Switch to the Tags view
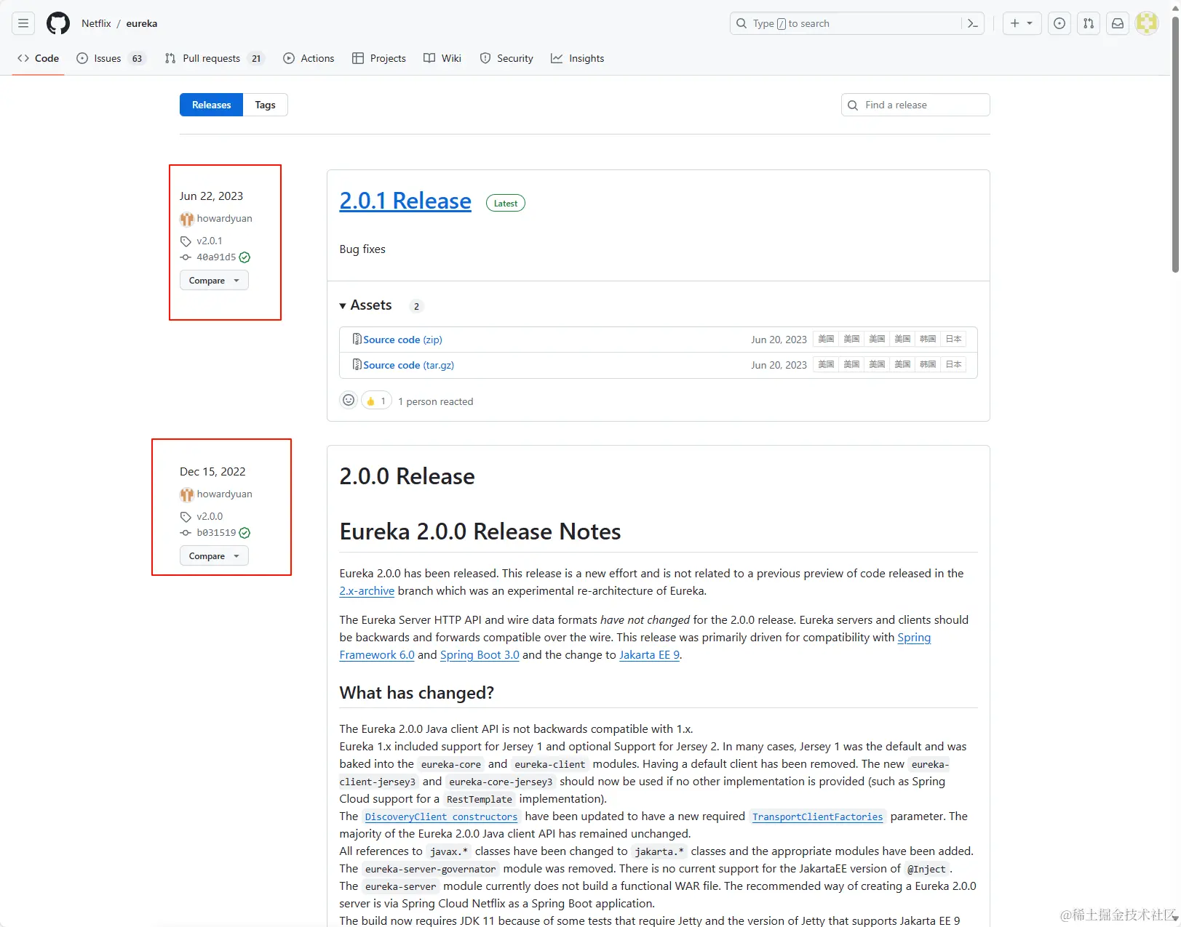Screen dimensions: 1181x927 tap(265, 105)
